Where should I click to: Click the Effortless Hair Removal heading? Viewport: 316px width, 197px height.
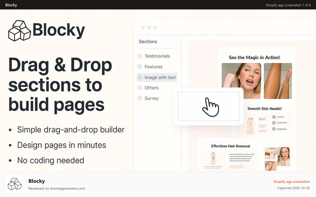pyautogui.click(x=231, y=146)
